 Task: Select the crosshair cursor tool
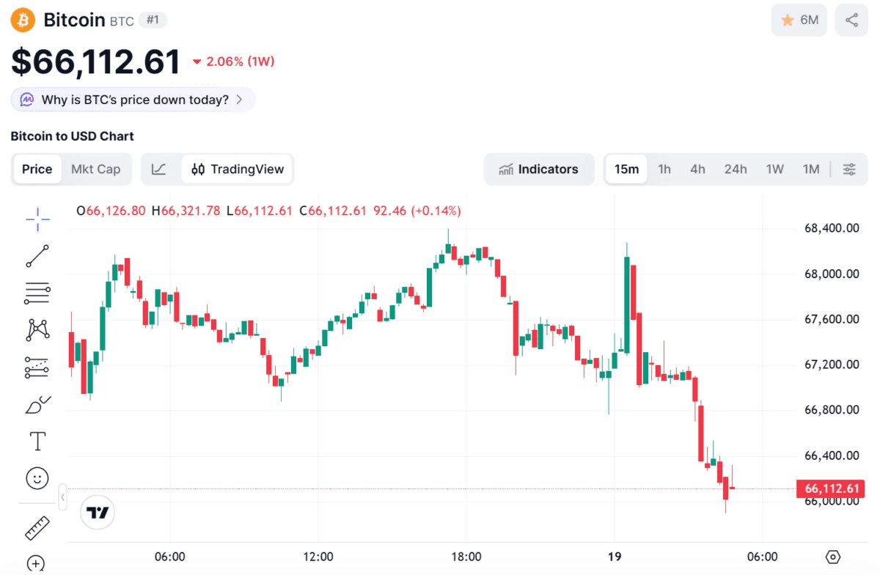coord(37,218)
